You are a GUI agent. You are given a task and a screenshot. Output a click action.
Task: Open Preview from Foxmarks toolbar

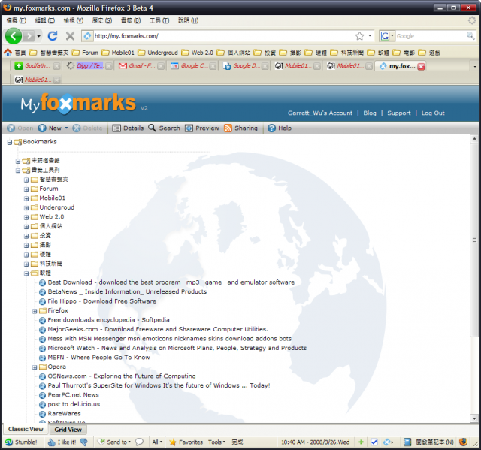[x=202, y=128]
